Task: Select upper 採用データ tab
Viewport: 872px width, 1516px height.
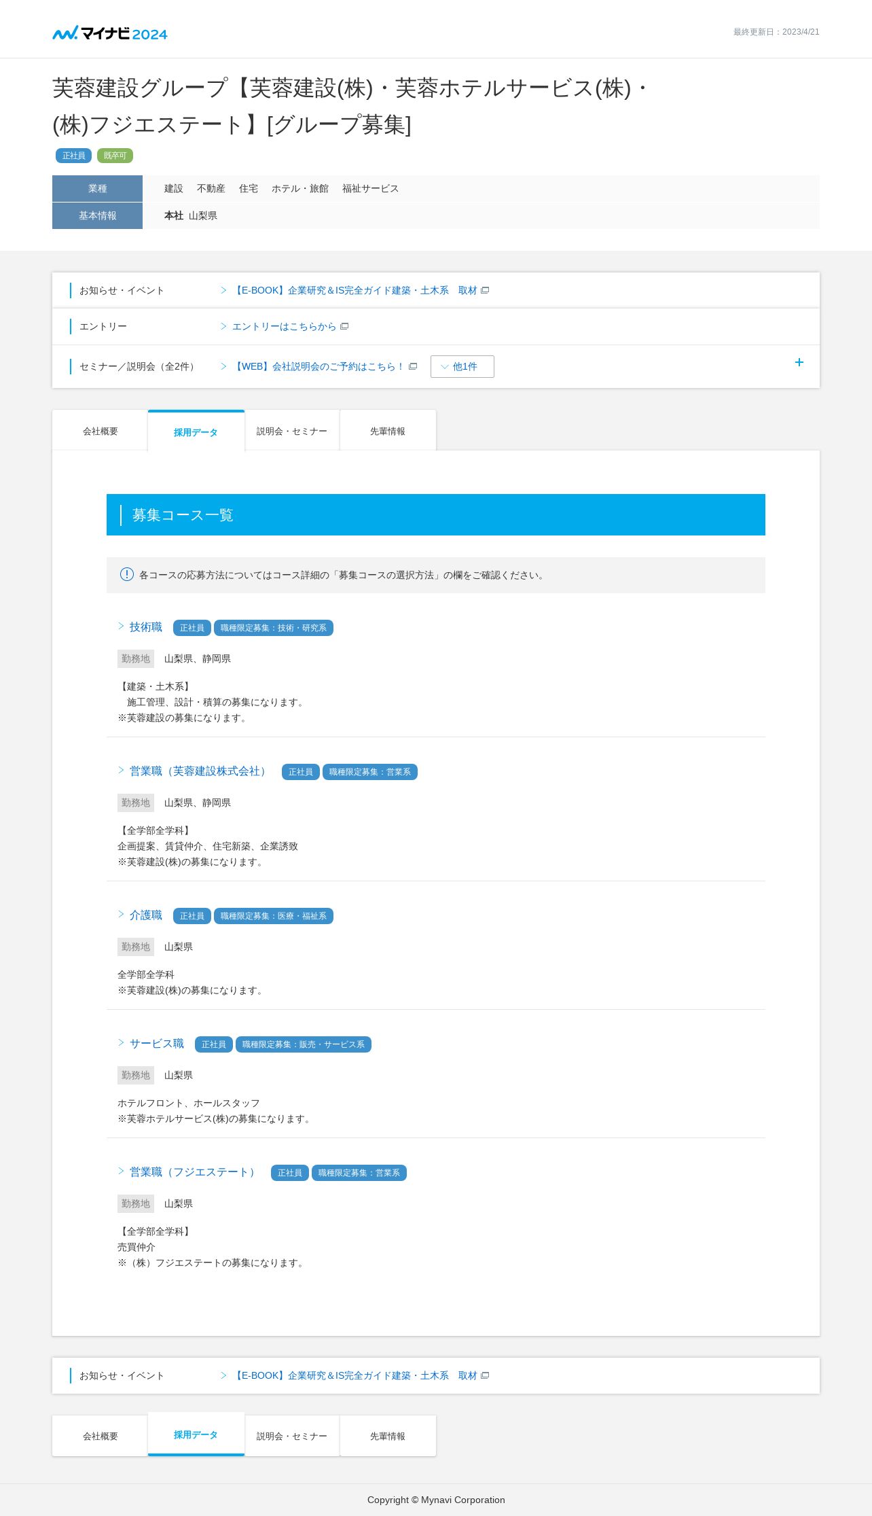Action: 196,431
